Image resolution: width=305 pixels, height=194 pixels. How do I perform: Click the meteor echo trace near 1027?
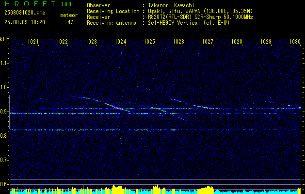tap(207, 107)
